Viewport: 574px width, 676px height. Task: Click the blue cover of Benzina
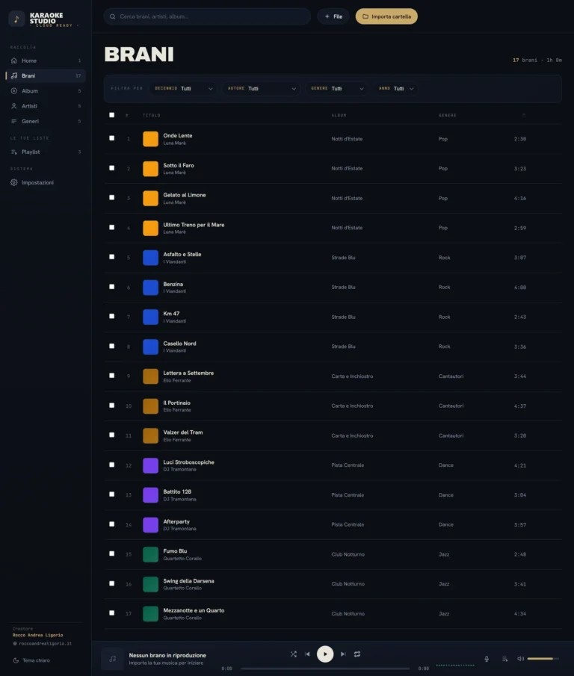click(150, 287)
